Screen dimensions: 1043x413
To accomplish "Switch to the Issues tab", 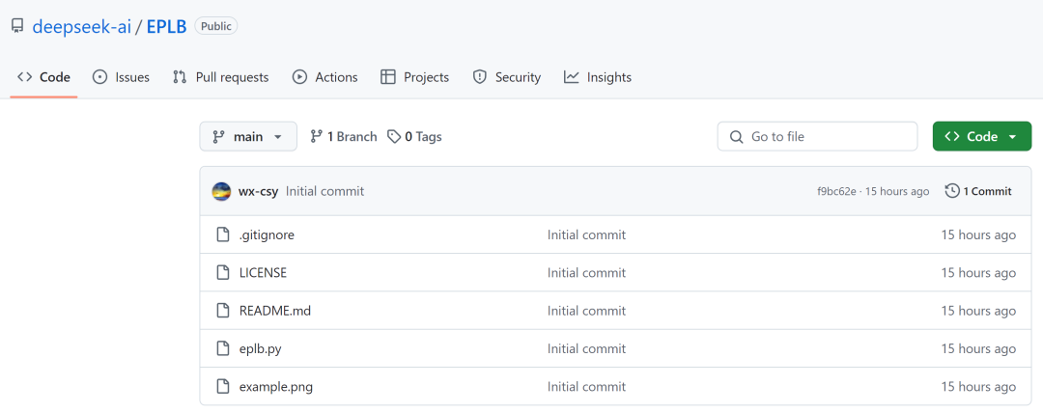I will click(122, 77).
